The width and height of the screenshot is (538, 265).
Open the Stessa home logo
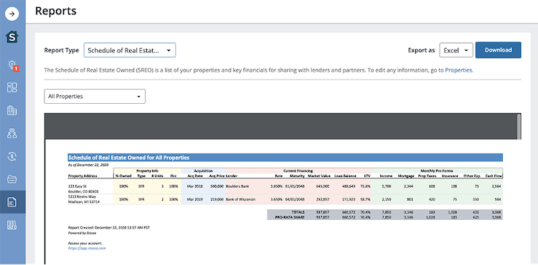point(12,37)
